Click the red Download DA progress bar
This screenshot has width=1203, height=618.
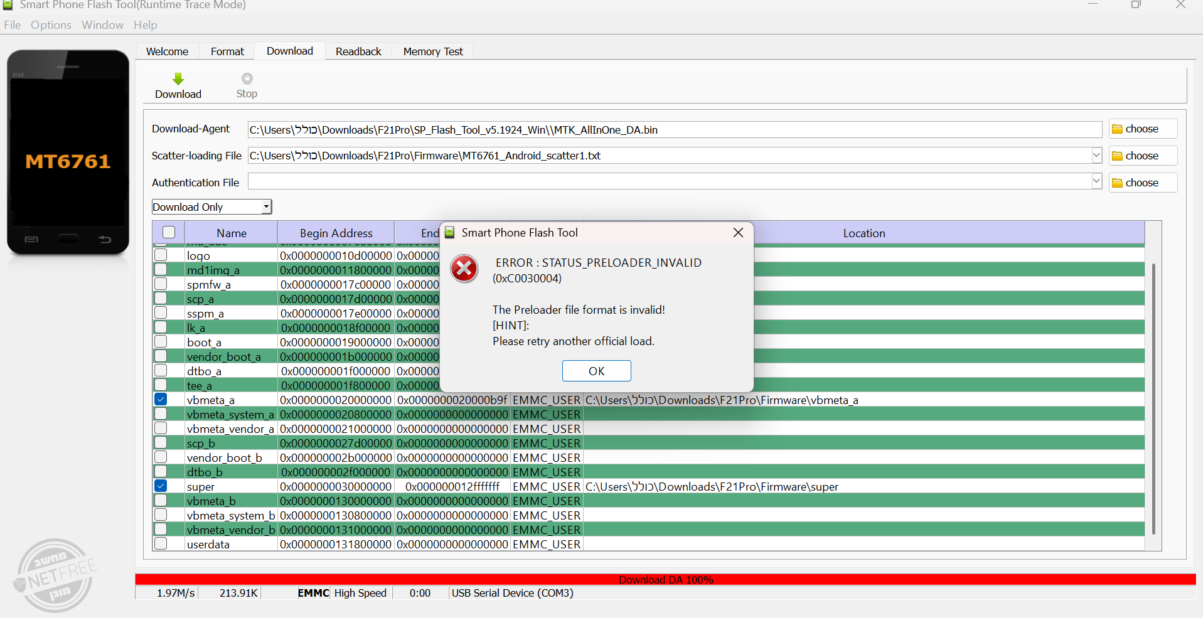[665, 579]
